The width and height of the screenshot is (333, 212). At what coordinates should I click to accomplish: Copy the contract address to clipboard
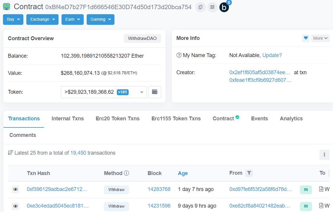pos(201,7)
